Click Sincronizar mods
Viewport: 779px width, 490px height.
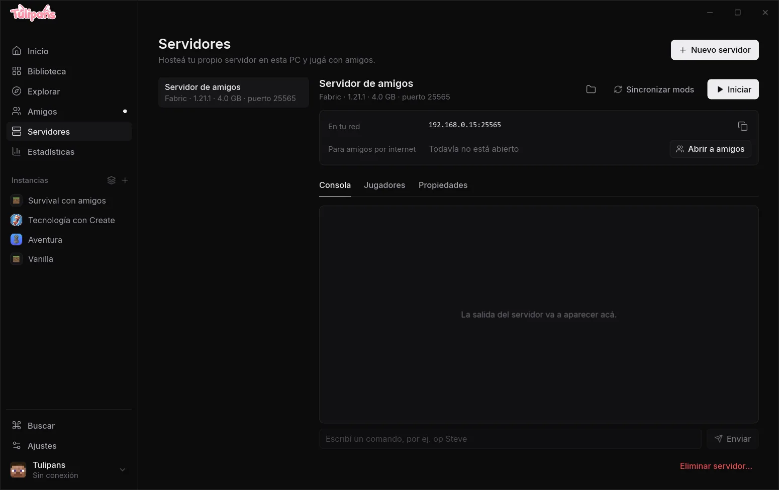point(654,89)
